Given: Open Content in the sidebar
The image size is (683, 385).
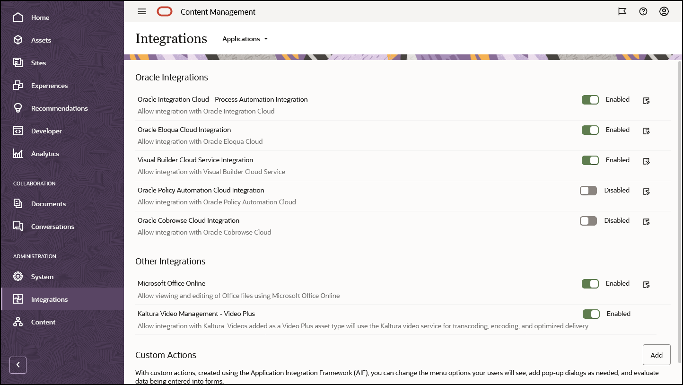Looking at the screenshot, I should [x=62, y=322].
